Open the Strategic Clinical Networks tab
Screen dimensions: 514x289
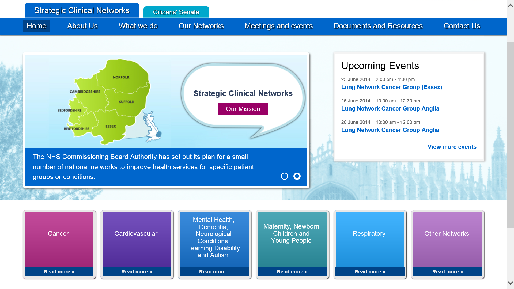[82, 10]
